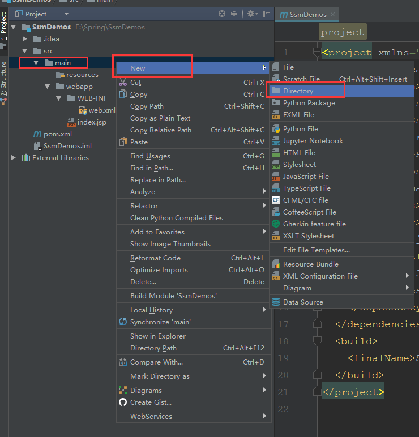The height and width of the screenshot is (437, 419).
Task: Click the Python File icon
Action: pos(276,128)
